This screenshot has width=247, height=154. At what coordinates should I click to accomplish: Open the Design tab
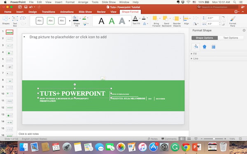pyautogui.click(x=33, y=12)
